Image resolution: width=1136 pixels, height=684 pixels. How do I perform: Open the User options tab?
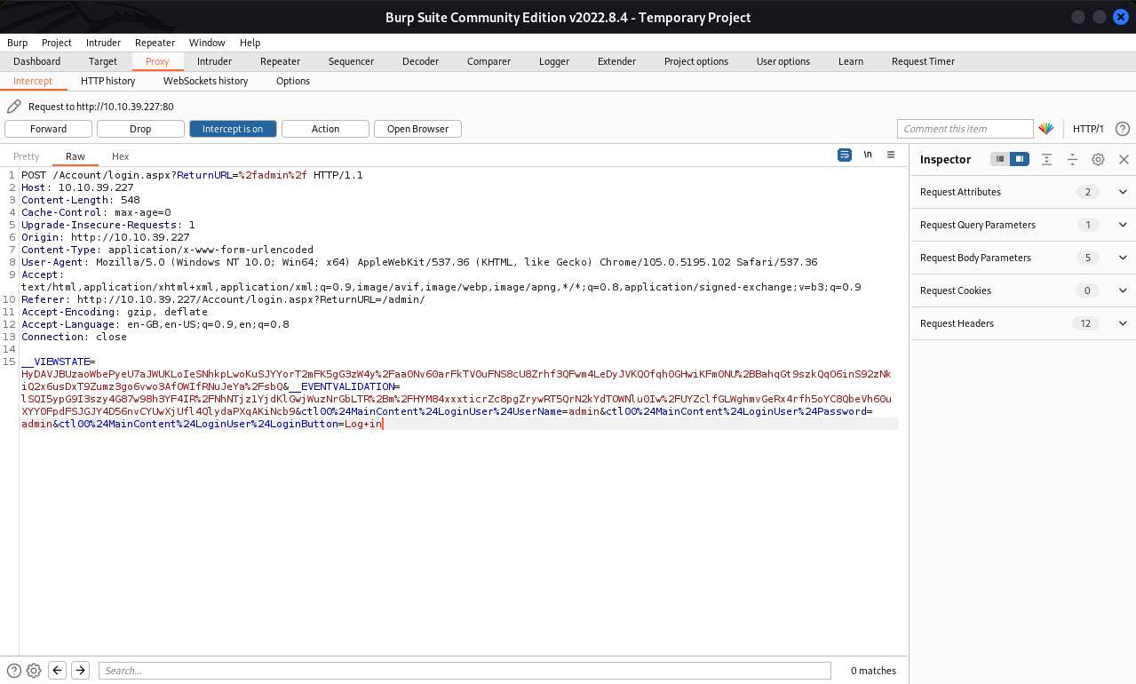(x=783, y=61)
